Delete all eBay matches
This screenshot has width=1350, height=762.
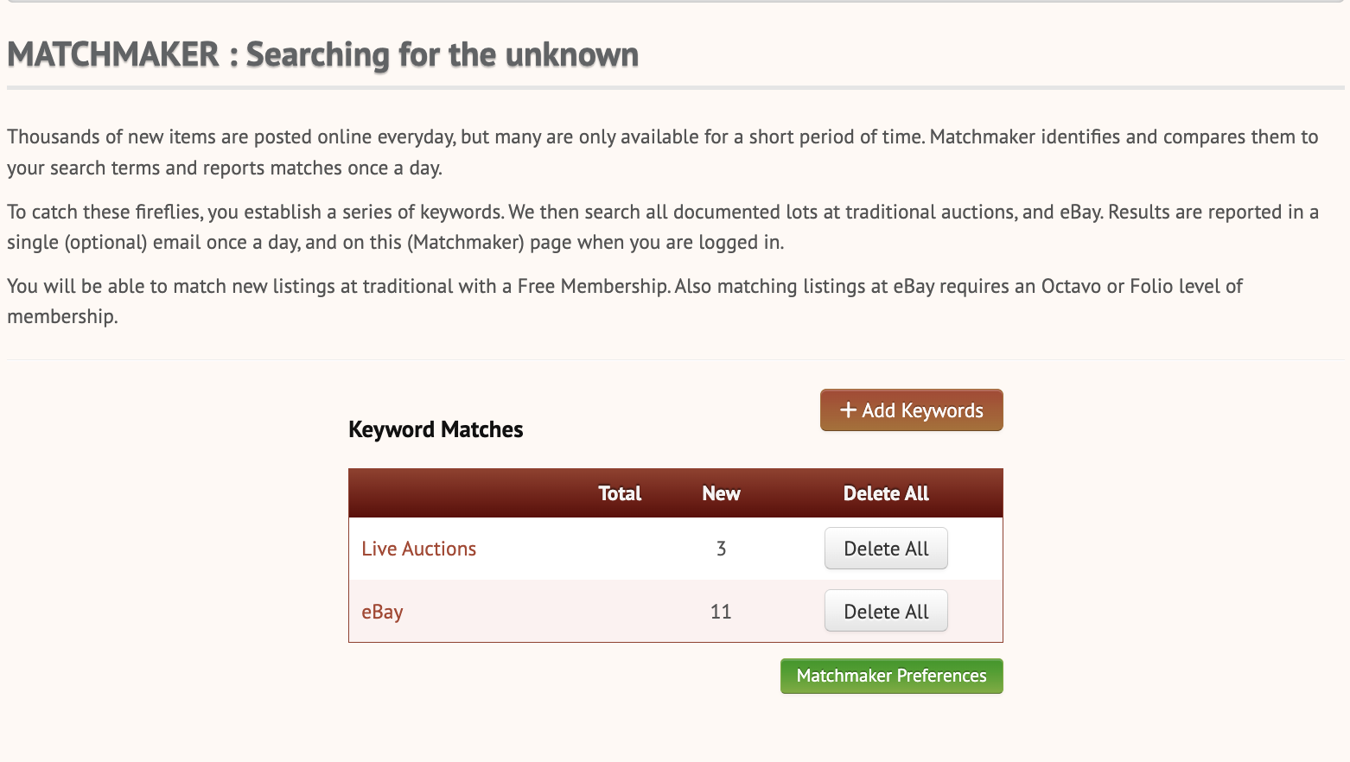pyautogui.click(x=886, y=611)
